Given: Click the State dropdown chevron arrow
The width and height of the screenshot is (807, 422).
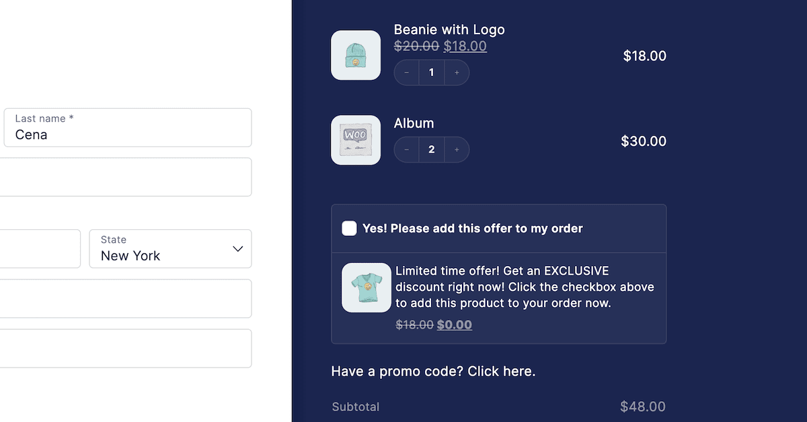Looking at the screenshot, I should (237, 249).
